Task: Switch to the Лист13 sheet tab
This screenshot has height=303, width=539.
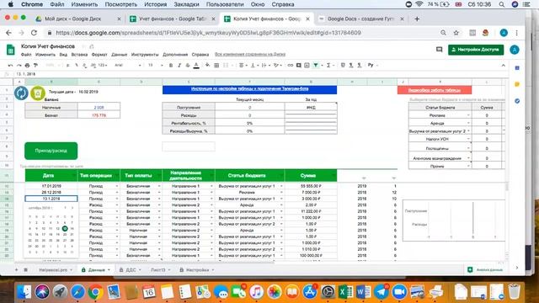Action: (x=160, y=270)
